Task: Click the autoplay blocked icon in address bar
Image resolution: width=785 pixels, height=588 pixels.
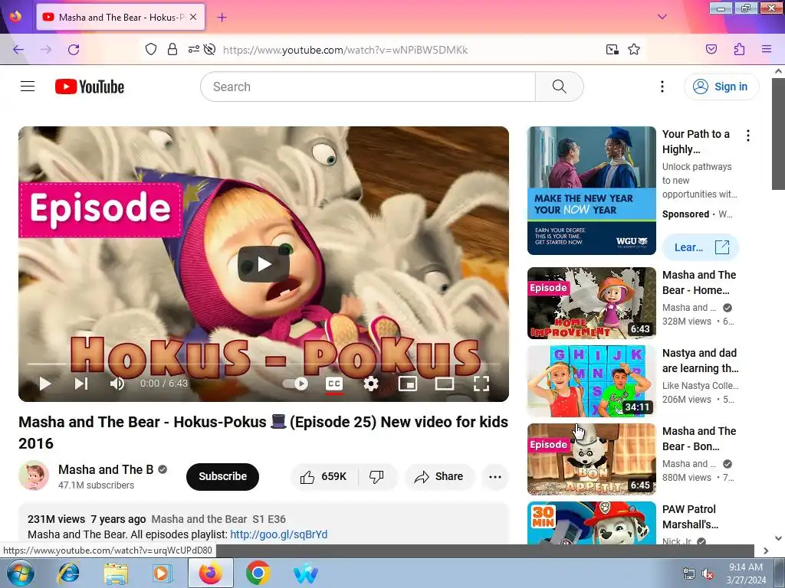Action: 210,49
